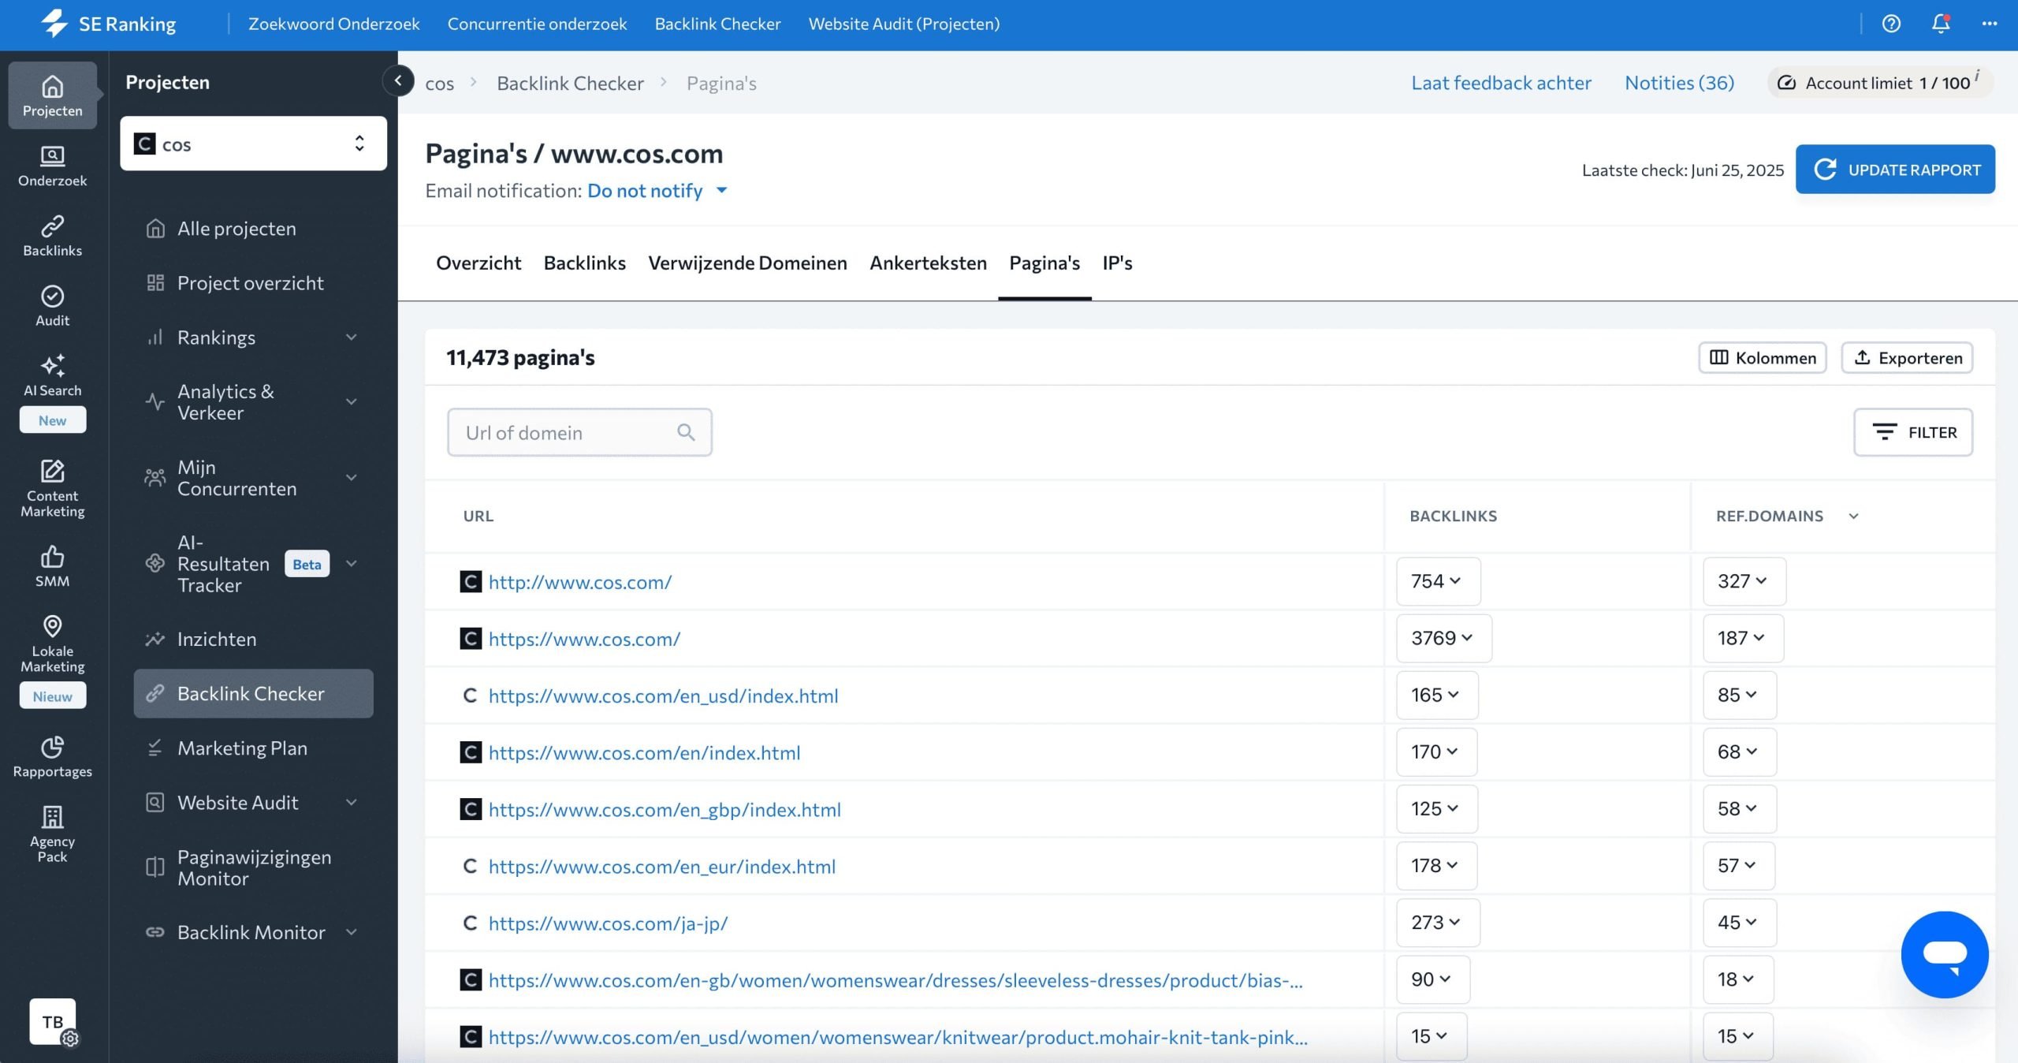Open the Rapportages section icon

pyautogui.click(x=52, y=756)
